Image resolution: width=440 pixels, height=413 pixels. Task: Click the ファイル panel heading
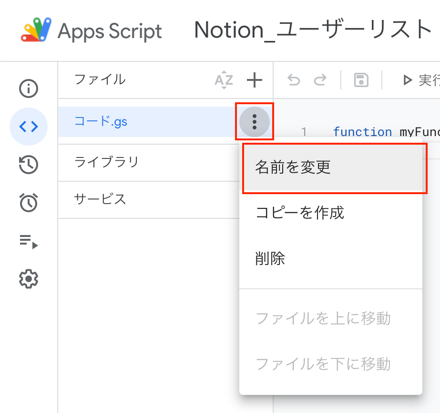(x=100, y=79)
